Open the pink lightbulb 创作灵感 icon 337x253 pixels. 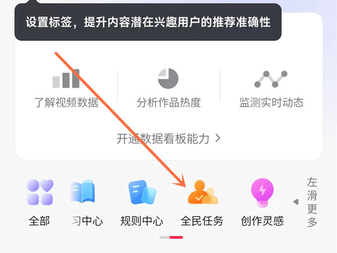click(262, 192)
